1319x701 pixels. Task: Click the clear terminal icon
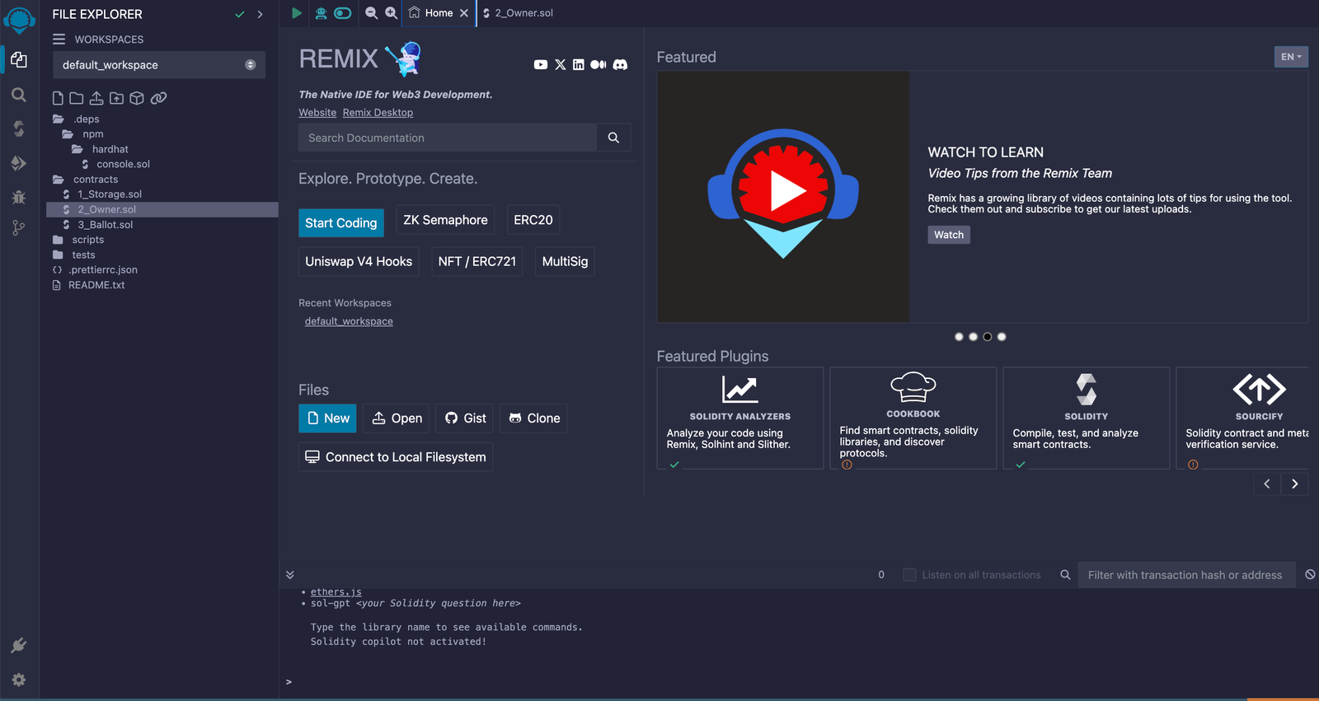(x=1310, y=575)
